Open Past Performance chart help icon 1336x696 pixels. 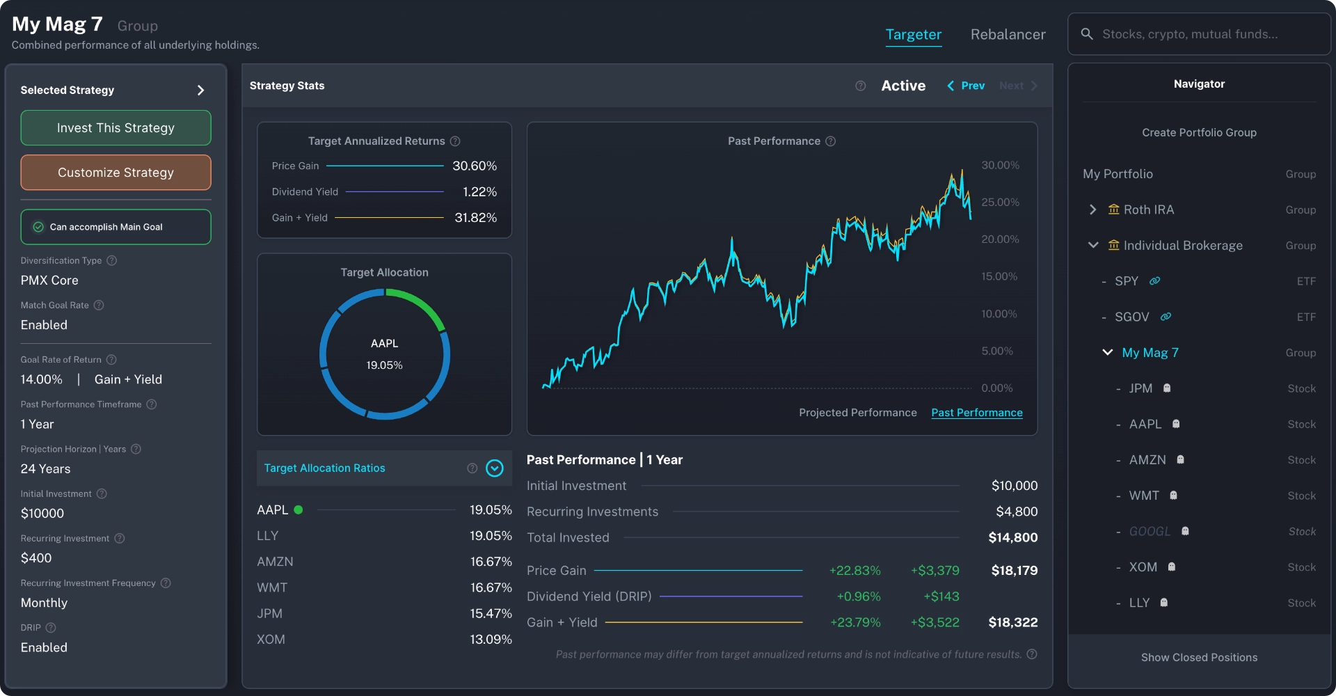click(830, 141)
